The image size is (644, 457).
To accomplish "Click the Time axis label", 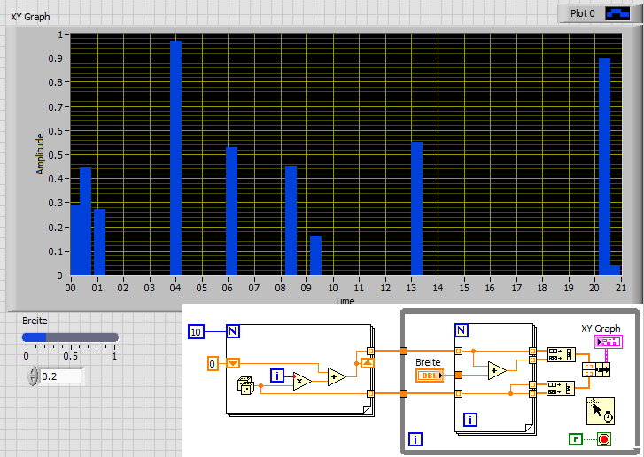I will tap(345, 301).
